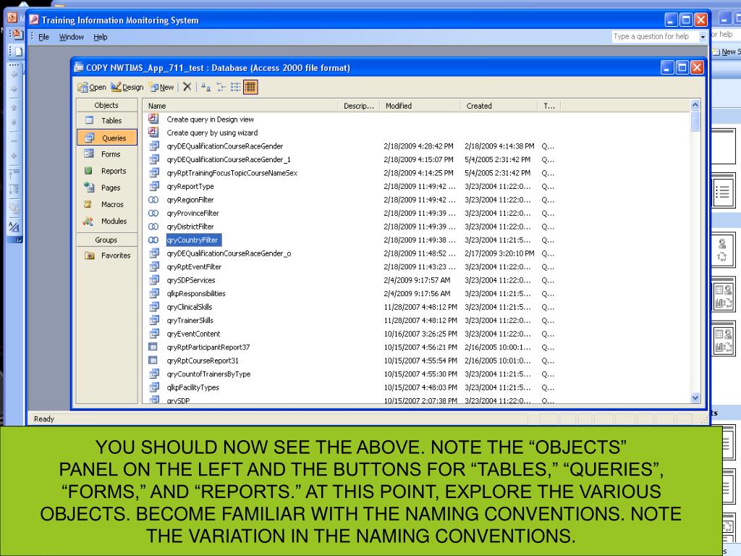741x556 pixels.
Task: Click the Objects header bar
Action: tap(107, 105)
